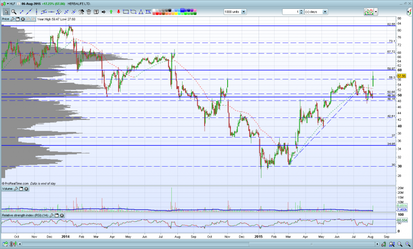The image size is (413, 249).
Task: Pick the purple color swatch
Action: pos(192,10)
